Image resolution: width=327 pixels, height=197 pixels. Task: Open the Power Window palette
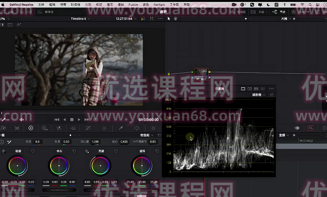[137, 128]
